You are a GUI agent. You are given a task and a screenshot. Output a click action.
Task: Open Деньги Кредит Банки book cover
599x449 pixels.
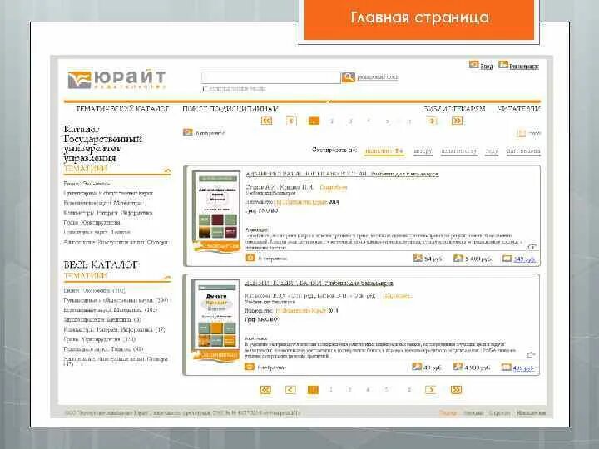[216, 319]
